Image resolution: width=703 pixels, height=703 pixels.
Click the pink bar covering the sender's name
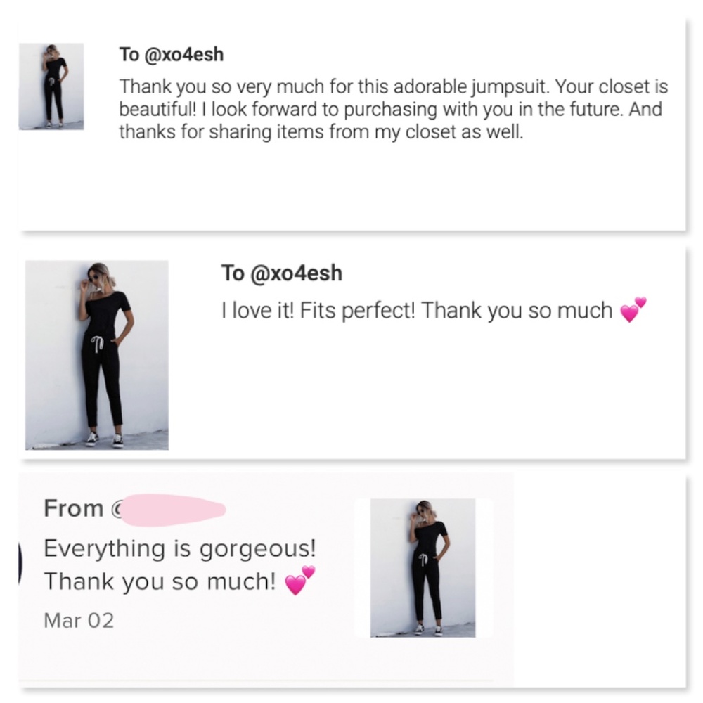pyautogui.click(x=174, y=508)
